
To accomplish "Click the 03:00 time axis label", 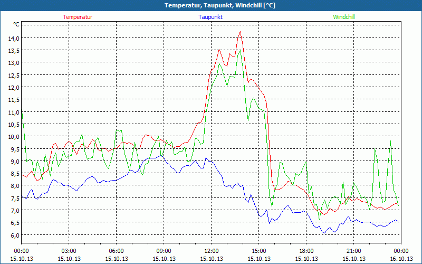I will pyautogui.click(x=69, y=251).
